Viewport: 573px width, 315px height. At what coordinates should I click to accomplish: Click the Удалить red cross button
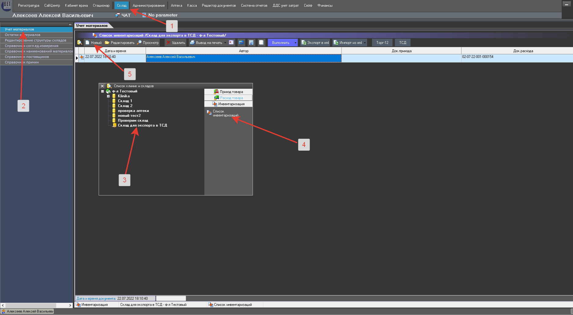click(176, 43)
